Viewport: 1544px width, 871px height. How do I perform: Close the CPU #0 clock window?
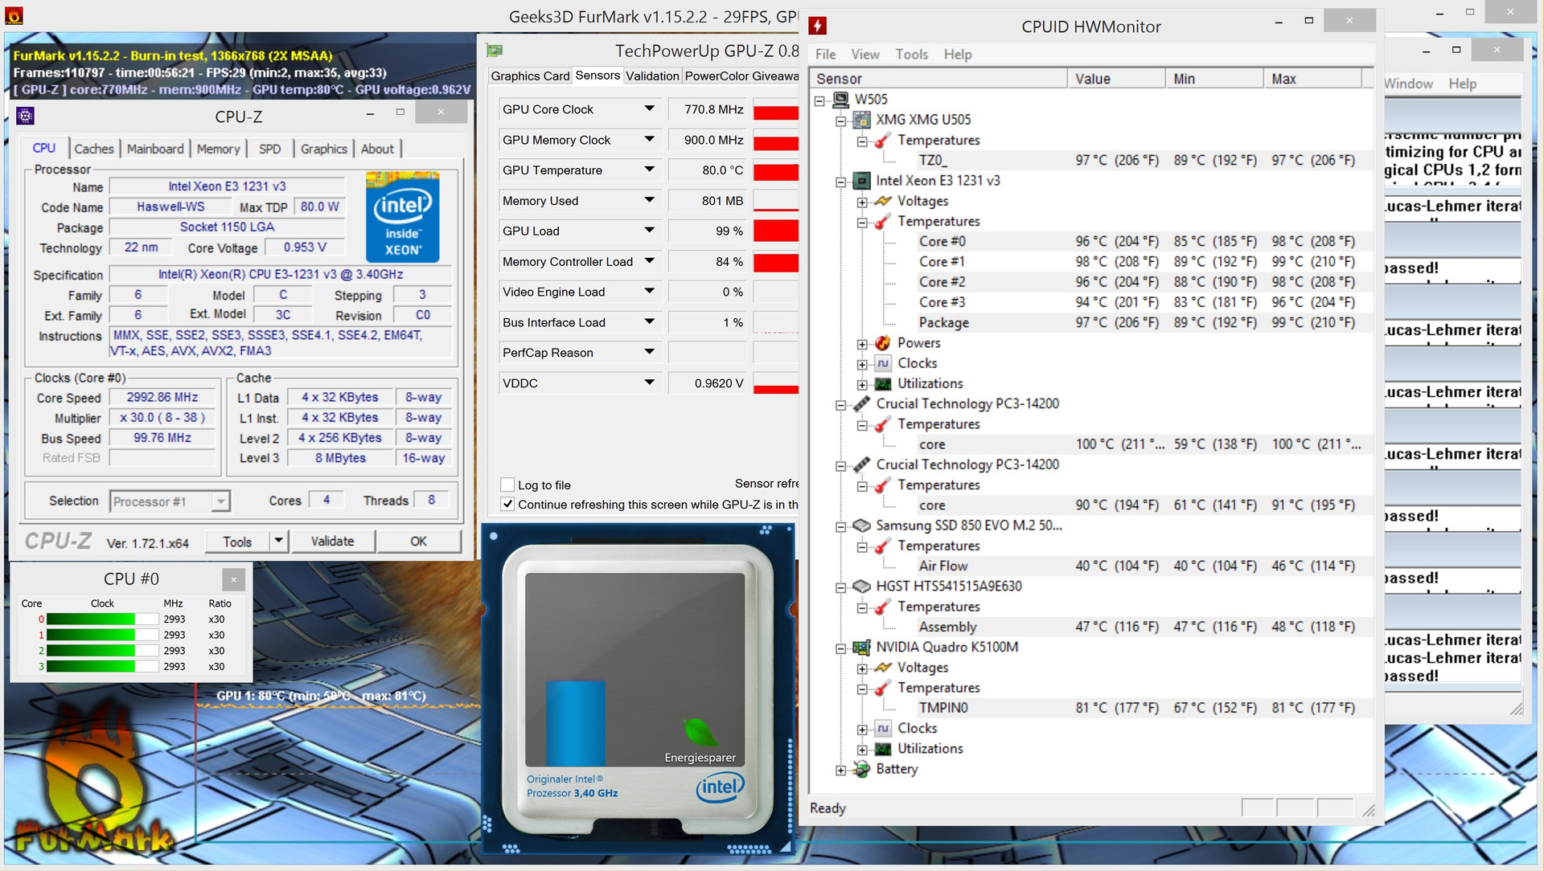(233, 579)
